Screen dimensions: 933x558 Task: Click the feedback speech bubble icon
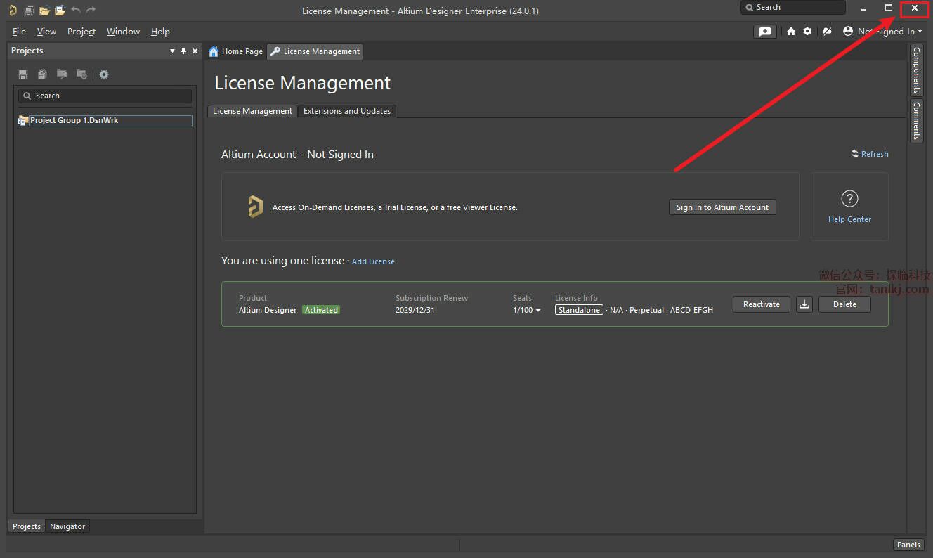pyautogui.click(x=764, y=31)
